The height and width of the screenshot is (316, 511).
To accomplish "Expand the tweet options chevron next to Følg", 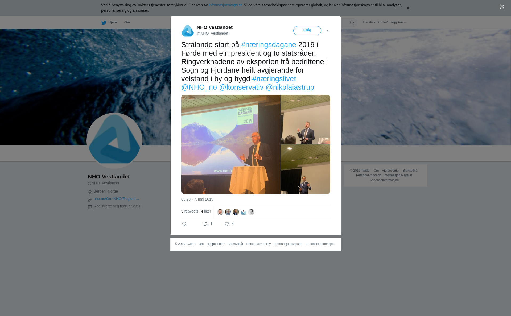I will 328,31.
